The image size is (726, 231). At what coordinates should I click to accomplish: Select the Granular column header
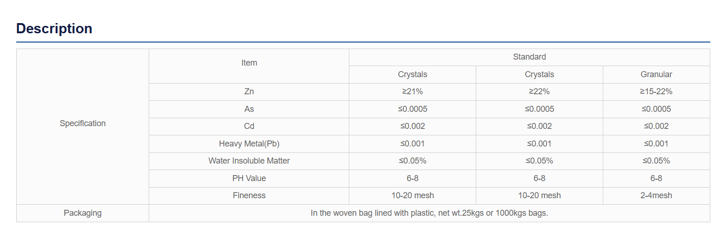pos(657,74)
